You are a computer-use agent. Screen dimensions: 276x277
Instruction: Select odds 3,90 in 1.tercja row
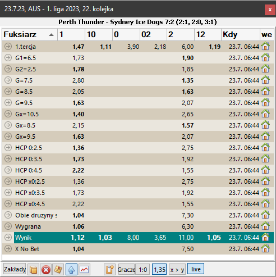point(134,47)
